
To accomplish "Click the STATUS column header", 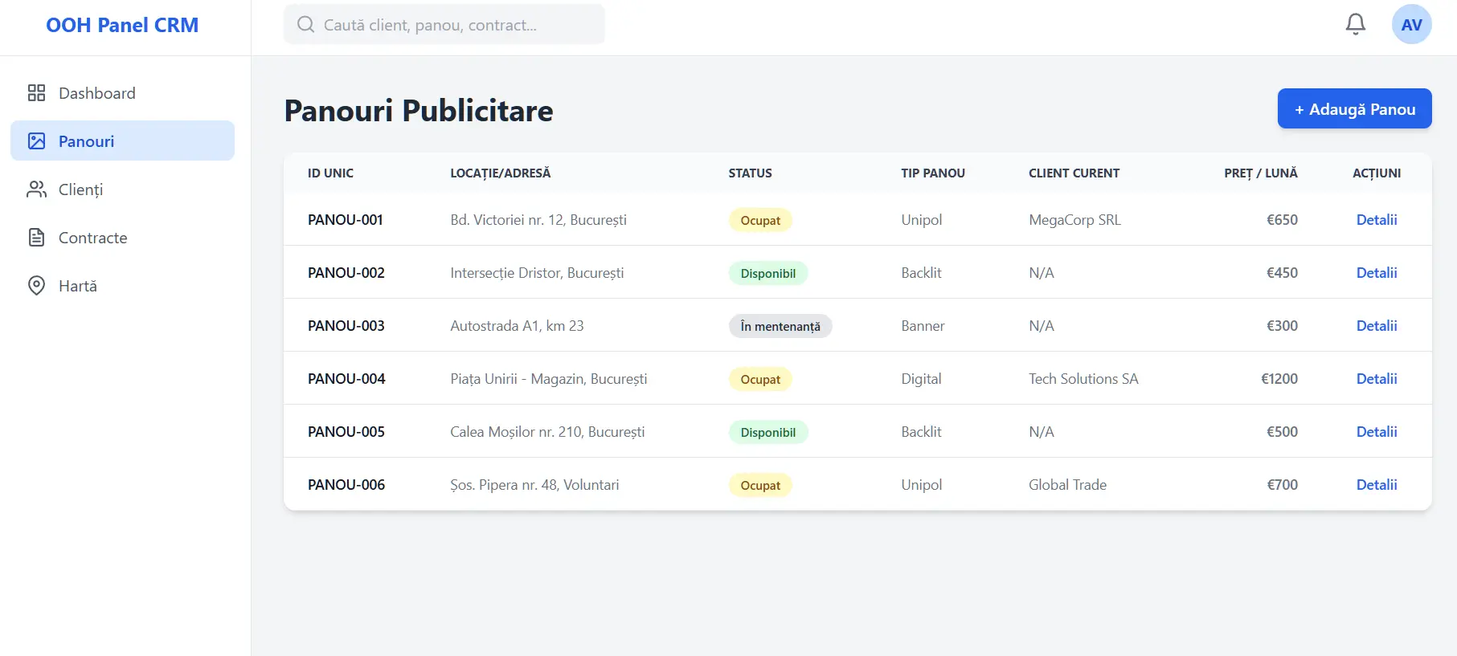I will coord(750,173).
